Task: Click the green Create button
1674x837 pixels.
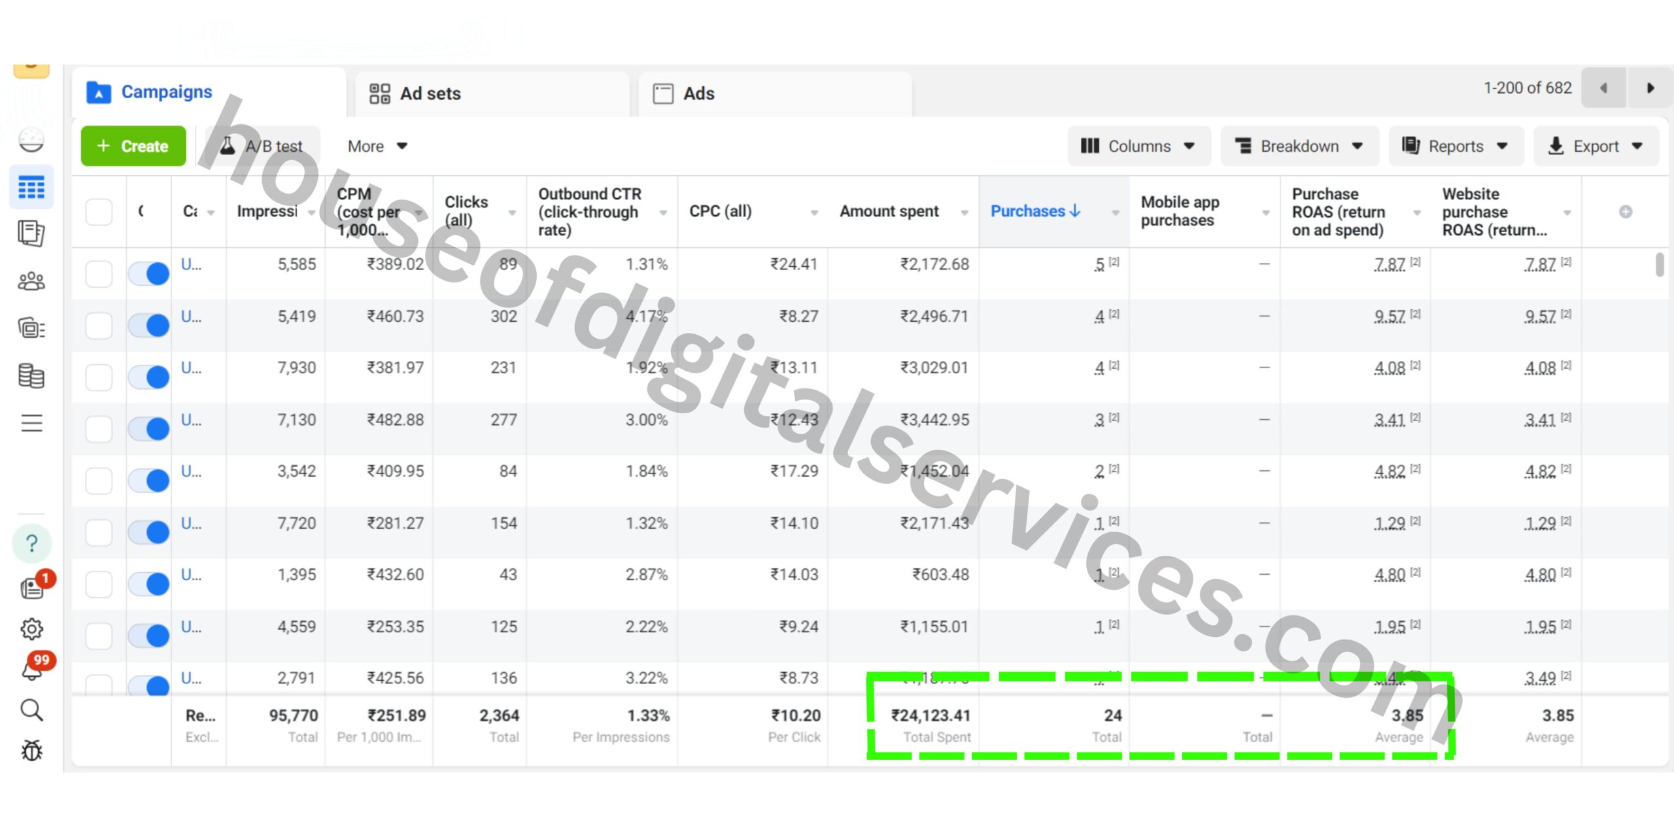Action: pyautogui.click(x=133, y=146)
